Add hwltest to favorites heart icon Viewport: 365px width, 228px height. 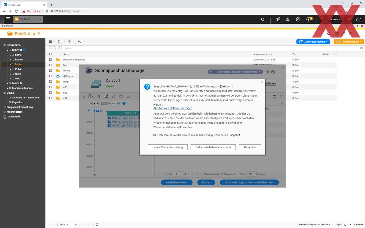coord(361,48)
